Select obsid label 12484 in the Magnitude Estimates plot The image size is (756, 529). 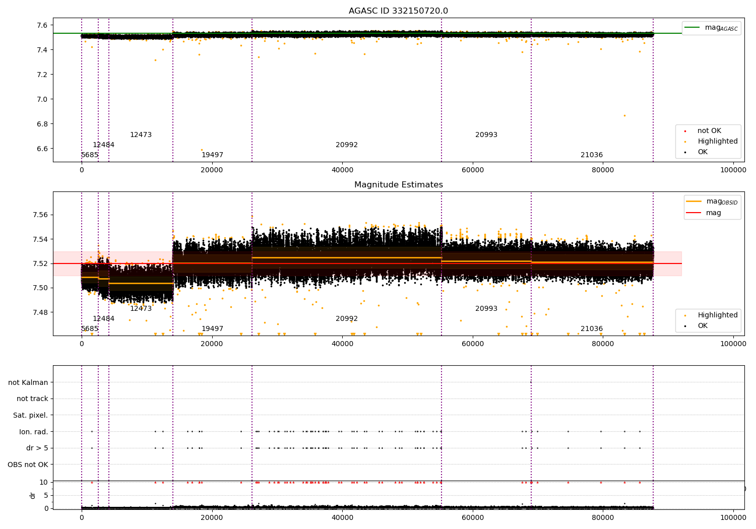point(103,319)
